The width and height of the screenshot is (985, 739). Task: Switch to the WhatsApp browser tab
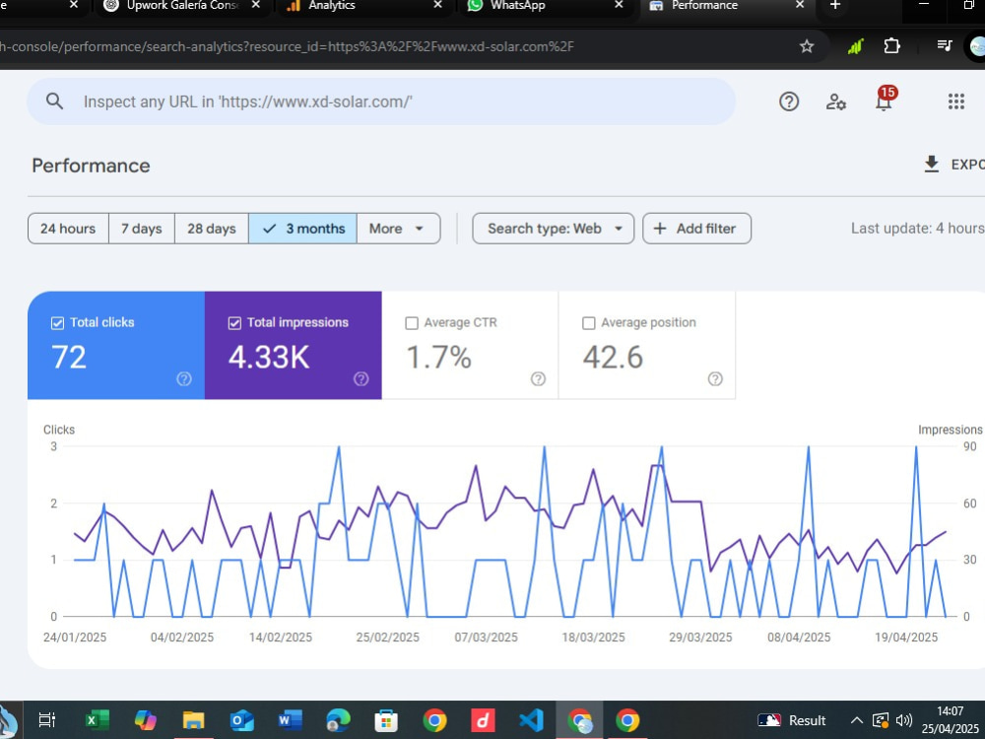click(544, 5)
